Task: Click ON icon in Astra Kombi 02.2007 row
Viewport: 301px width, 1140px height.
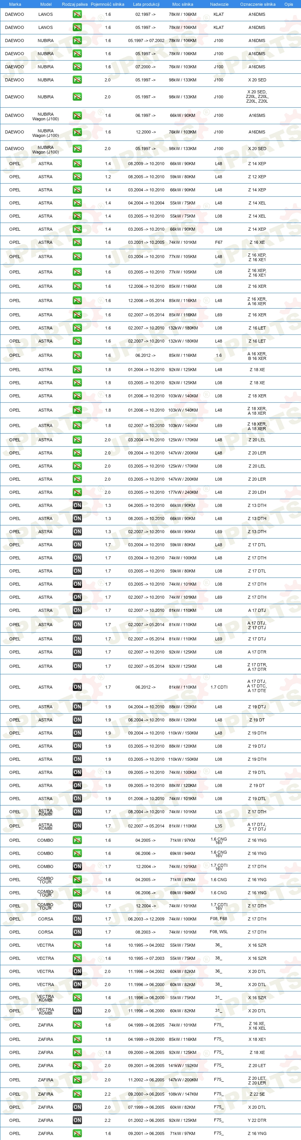Action: point(77,826)
